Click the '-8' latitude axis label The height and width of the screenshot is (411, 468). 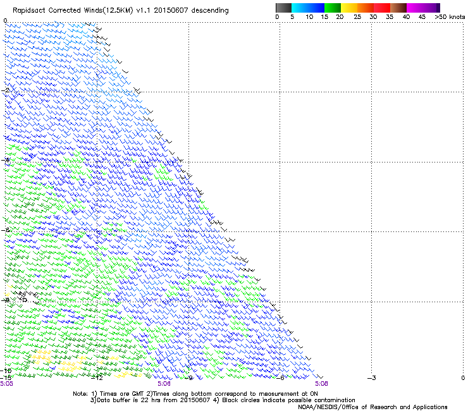[x=5, y=300]
